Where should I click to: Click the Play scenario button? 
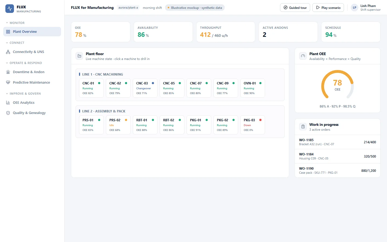(x=328, y=8)
